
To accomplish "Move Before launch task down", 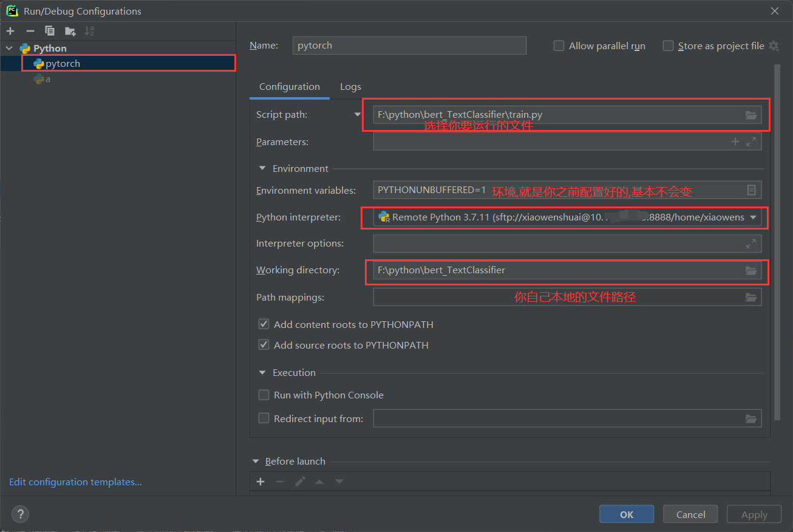I will pos(339,482).
